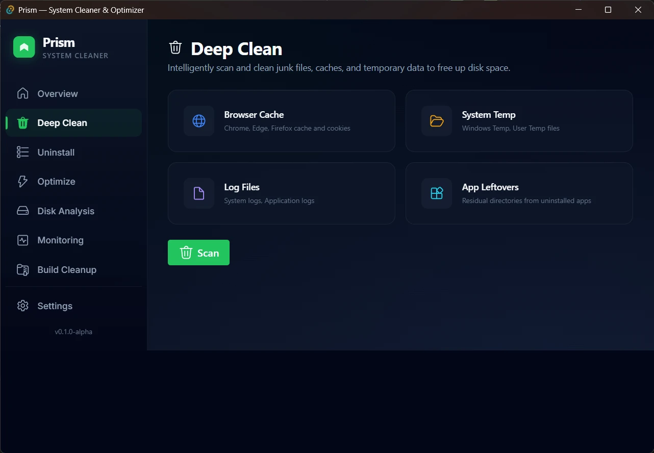Click the trash icon beside Deep Clean heading
Viewport: 654px width, 453px height.
click(175, 47)
